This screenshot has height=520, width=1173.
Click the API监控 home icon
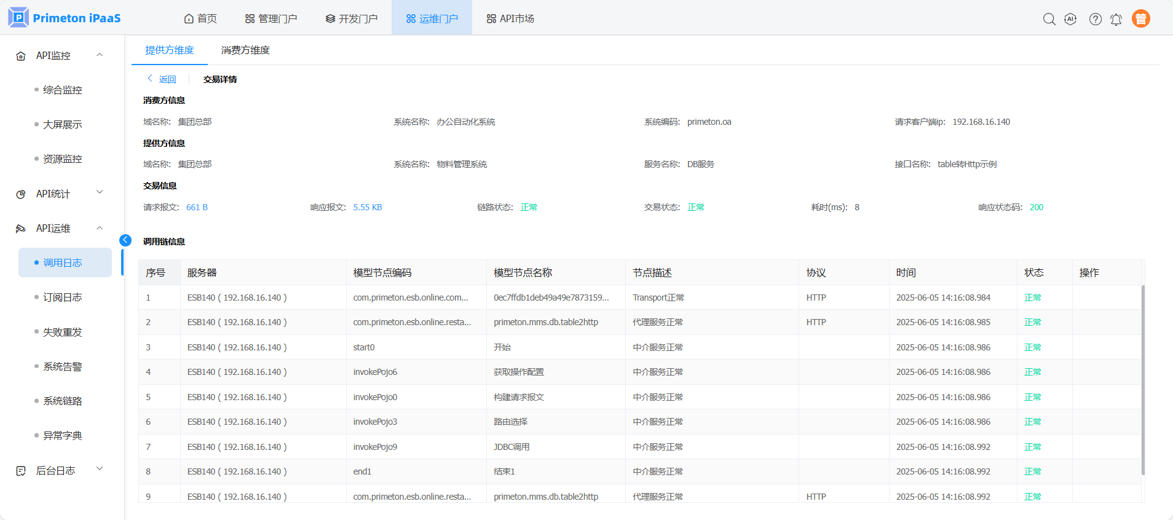(21, 56)
